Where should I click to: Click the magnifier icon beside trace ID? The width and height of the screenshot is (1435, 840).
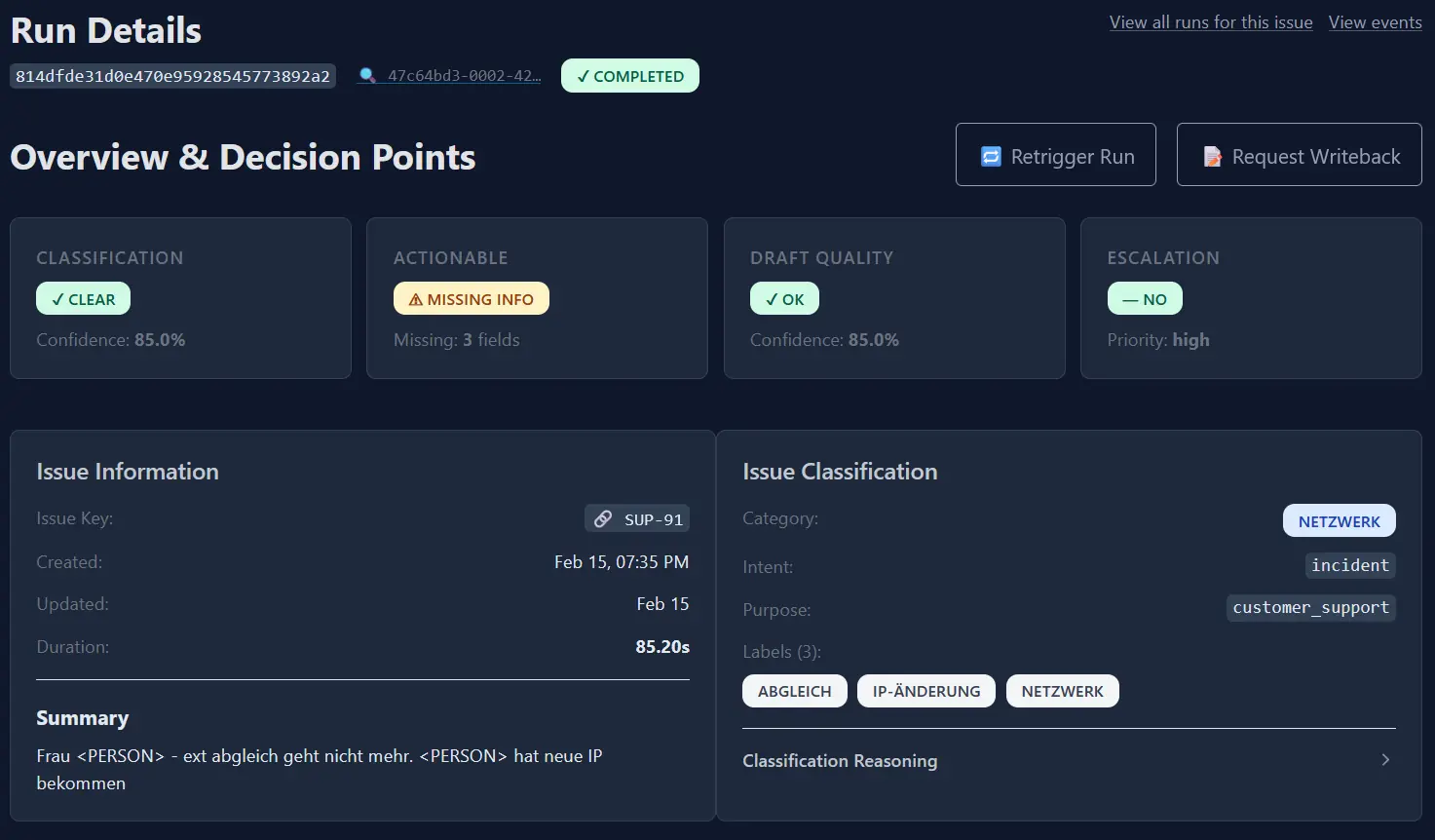pos(367,76)
